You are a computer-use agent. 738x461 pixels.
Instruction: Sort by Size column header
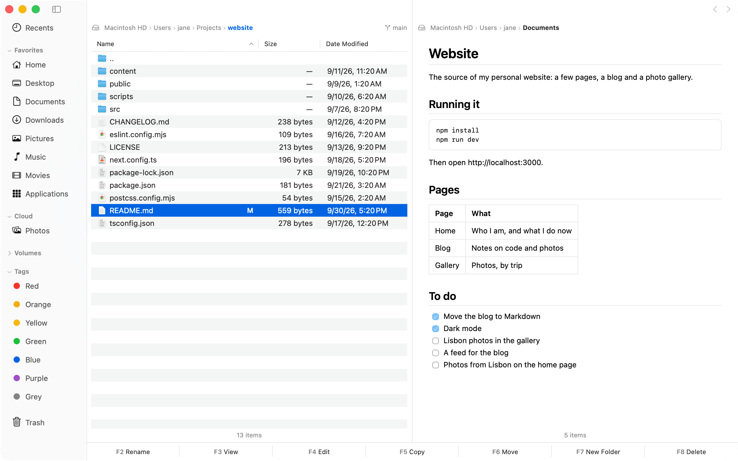click(270, 44)
